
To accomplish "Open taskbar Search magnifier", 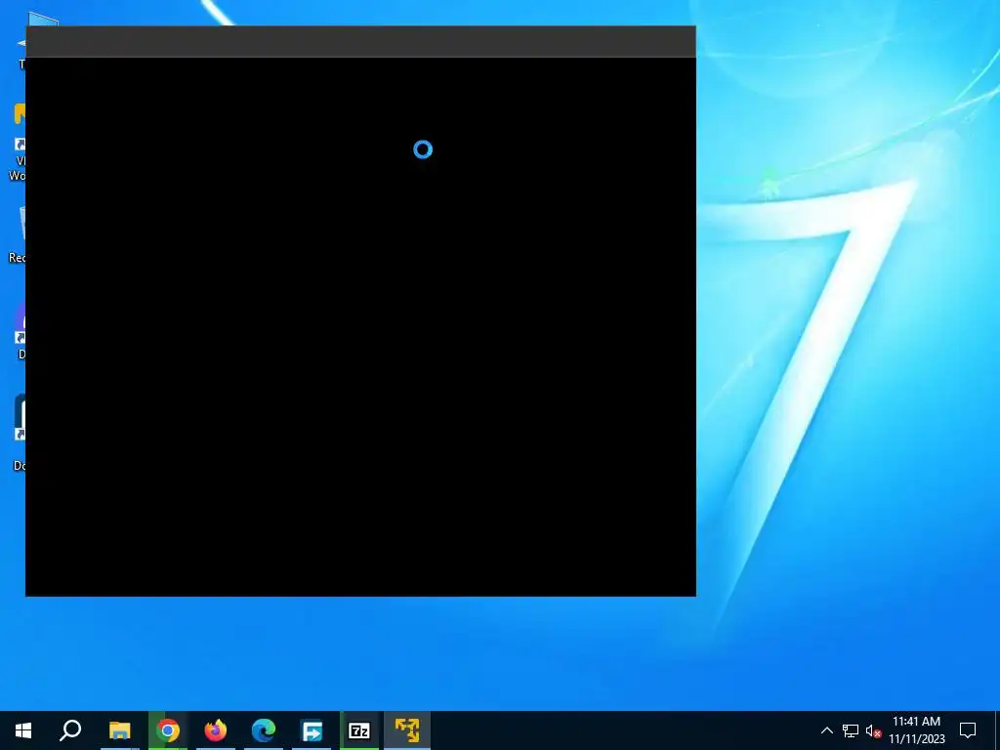I will click(x=70, y=730).
